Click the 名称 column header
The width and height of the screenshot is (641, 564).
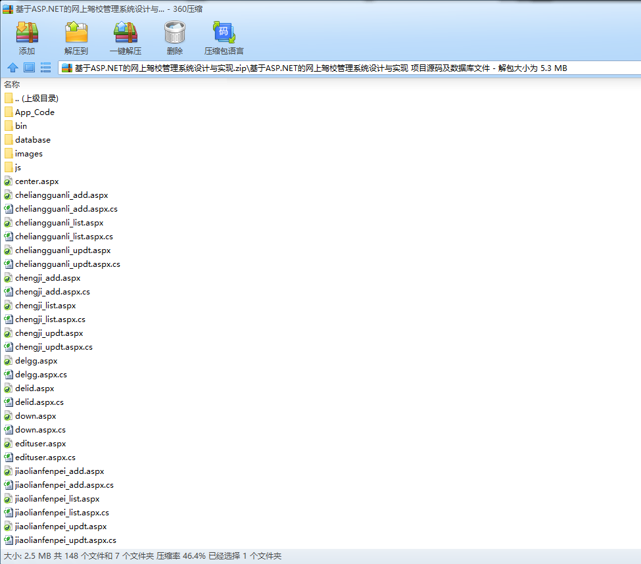(12, 85)
